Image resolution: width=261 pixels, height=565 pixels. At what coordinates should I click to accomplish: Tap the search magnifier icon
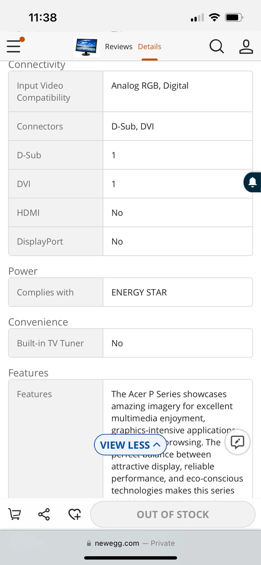(216, 46)
